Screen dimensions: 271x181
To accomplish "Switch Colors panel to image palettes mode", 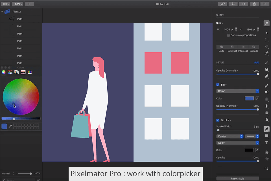I will click(23, 72).
